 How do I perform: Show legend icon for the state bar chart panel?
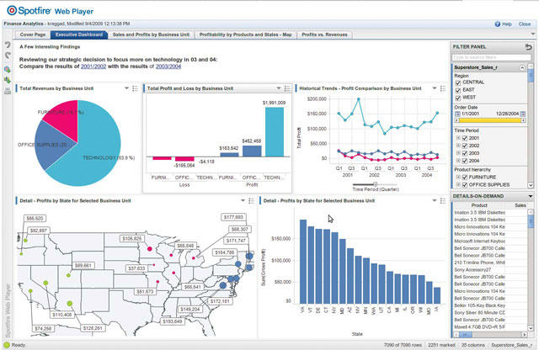pyautogui.click(x=443, y=200)
